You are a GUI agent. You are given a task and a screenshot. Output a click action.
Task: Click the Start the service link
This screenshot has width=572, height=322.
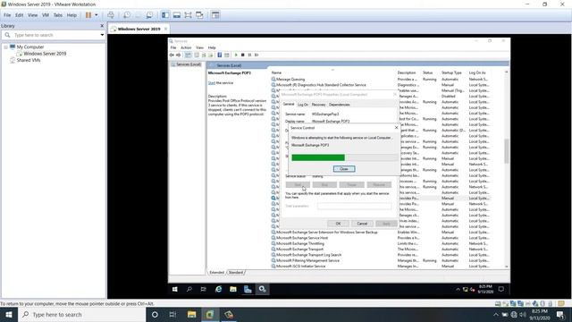[212, 83]
